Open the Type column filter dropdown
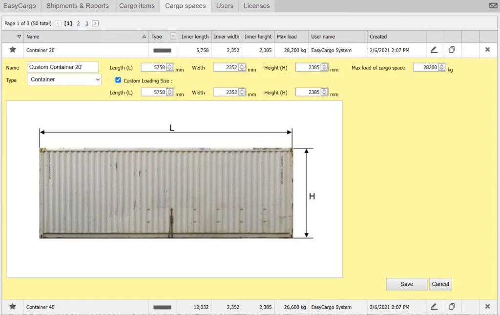 173,37
